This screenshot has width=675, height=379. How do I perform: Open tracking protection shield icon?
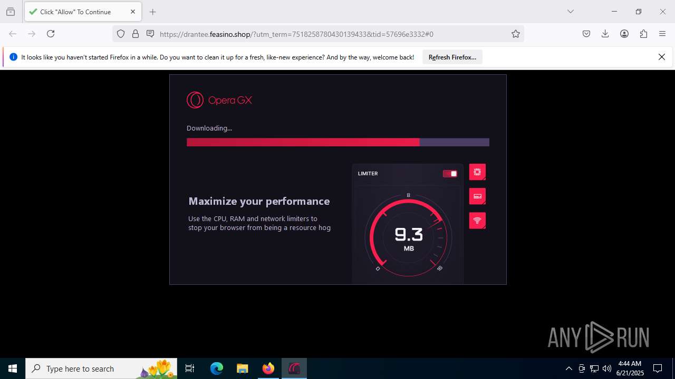click(x=121, y=34)
